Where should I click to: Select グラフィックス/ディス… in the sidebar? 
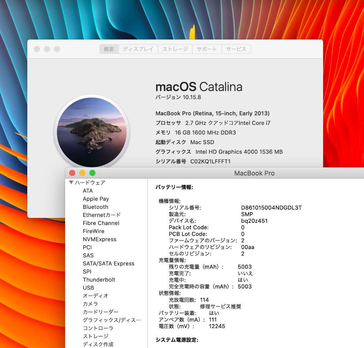(x=112, y=320)
